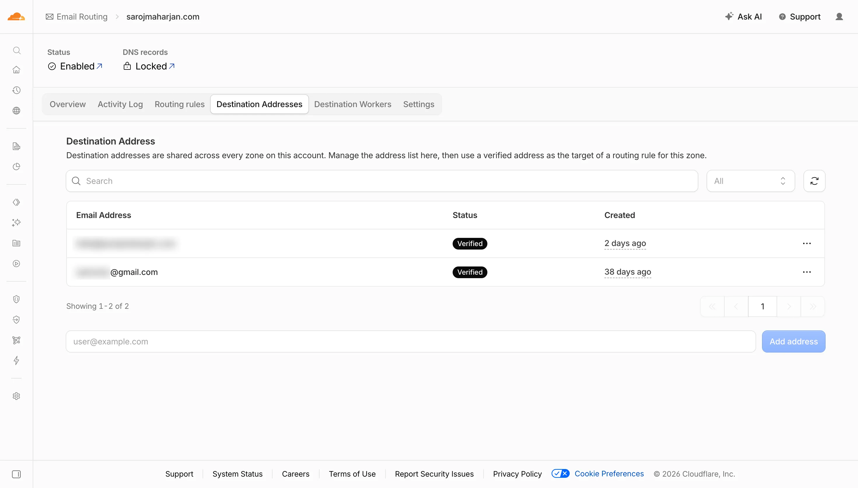Image resolution: width=858 pixels, height=488 pixels.
Task: Open Privacy Policy footer link
Action: [x=517, y=474]
